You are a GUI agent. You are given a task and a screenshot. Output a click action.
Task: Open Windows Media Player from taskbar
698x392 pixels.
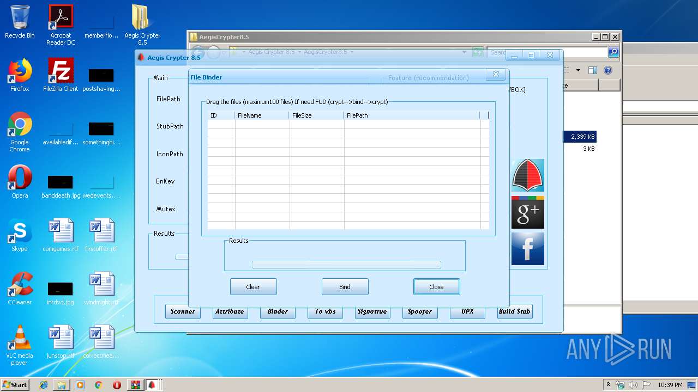(80, 385)
